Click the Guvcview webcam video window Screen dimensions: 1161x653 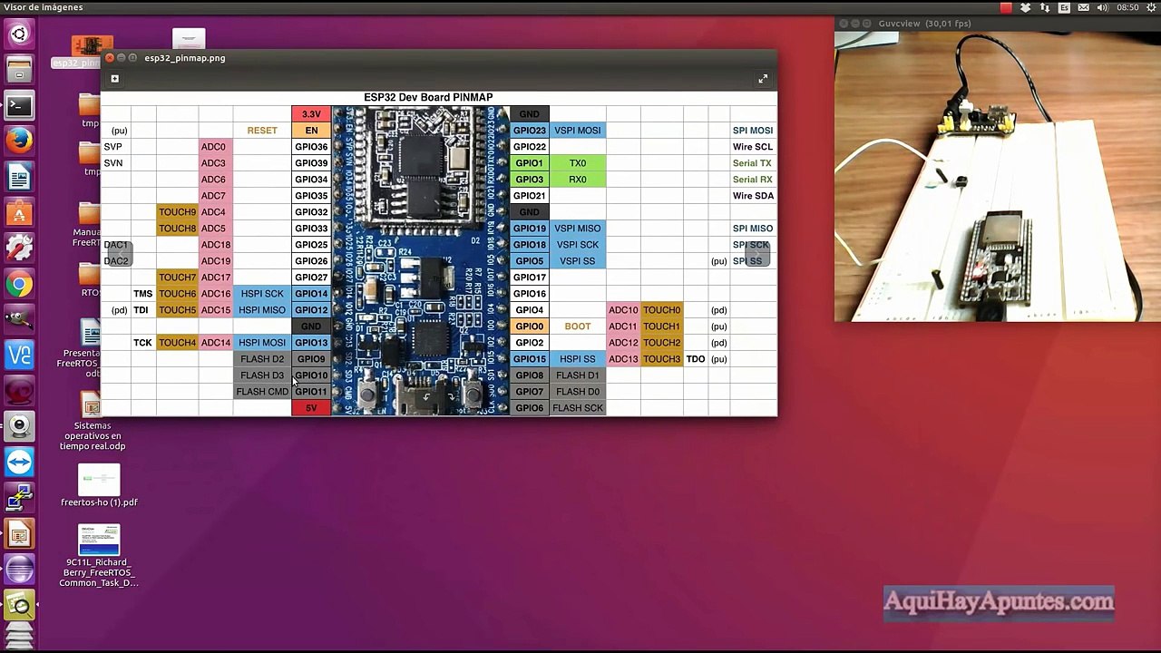998,177
